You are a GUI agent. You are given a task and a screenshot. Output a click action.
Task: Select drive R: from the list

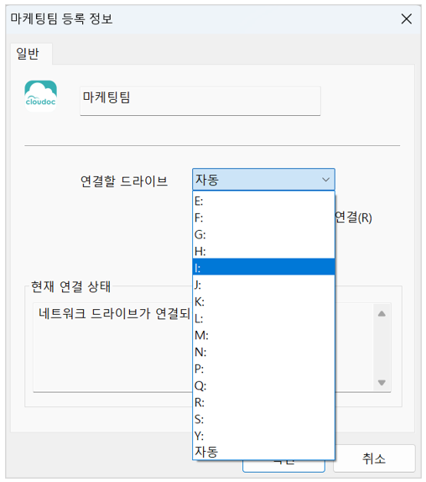[263, 402]
